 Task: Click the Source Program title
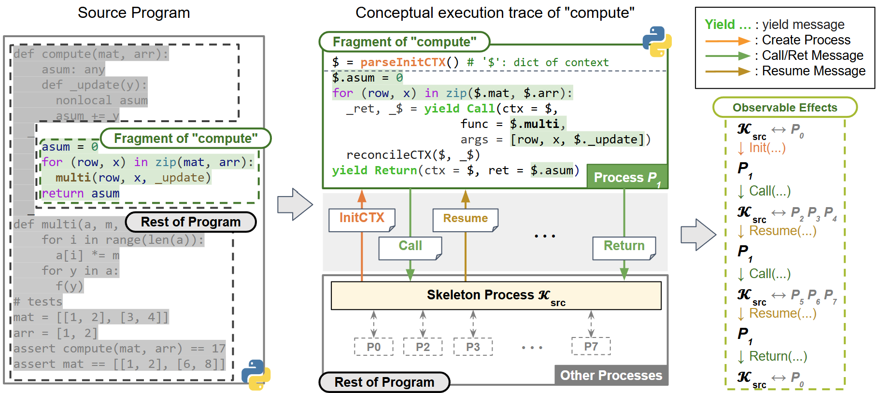[134, 13]
